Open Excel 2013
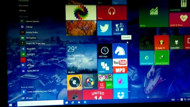Image resolution: width=190 pixels, height=107 pixels. pyautogui.click(x=28, y=54)
